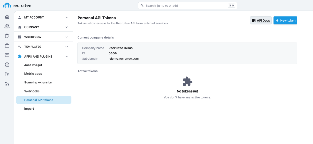Click the No tokens yet message
Screen dimensions: 313x144
tap(187, 91)
